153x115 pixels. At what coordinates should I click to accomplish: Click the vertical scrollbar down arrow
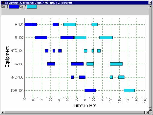pyautogui.click(x=150, y=109)
